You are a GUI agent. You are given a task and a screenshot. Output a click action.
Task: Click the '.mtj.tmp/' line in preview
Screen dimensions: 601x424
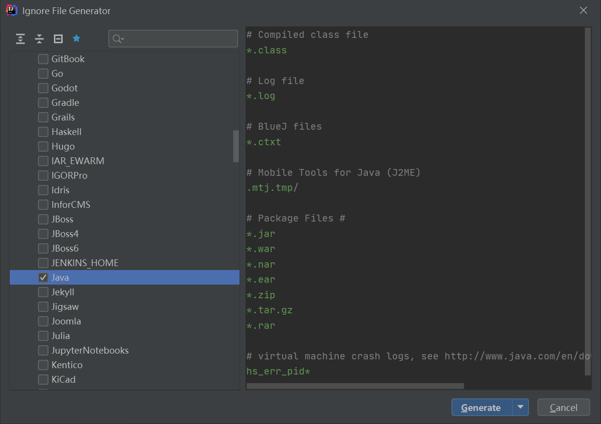(273, 187)
